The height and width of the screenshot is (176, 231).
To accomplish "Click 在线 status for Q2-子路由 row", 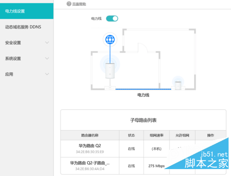I will tap(131, 166).
